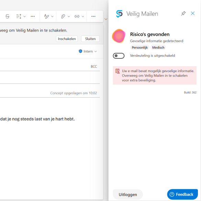Click 'Risico's gevonden' heading
201x201 pixels.
coord(150,34)
